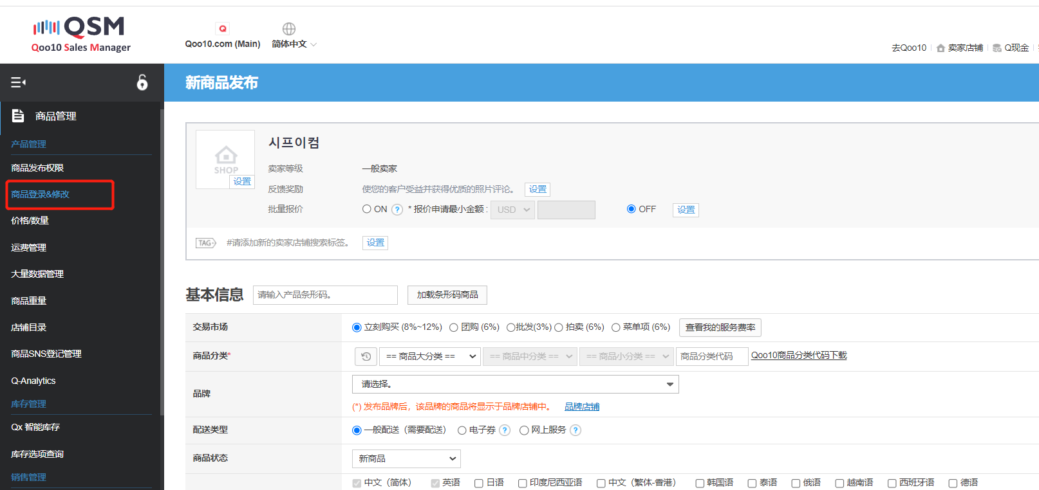Open the 商品中分类 dropdown

click(530, 356)
